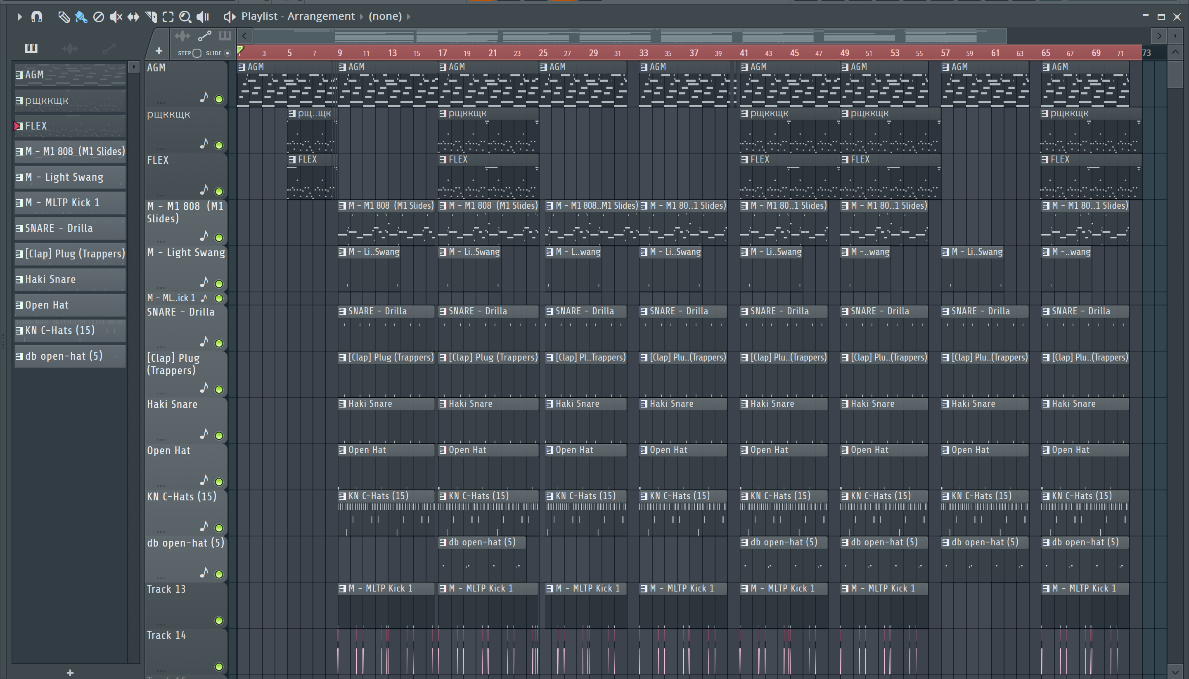Mute the AGM track green light
The image size is (1189, 679).
tap(219, 99)
